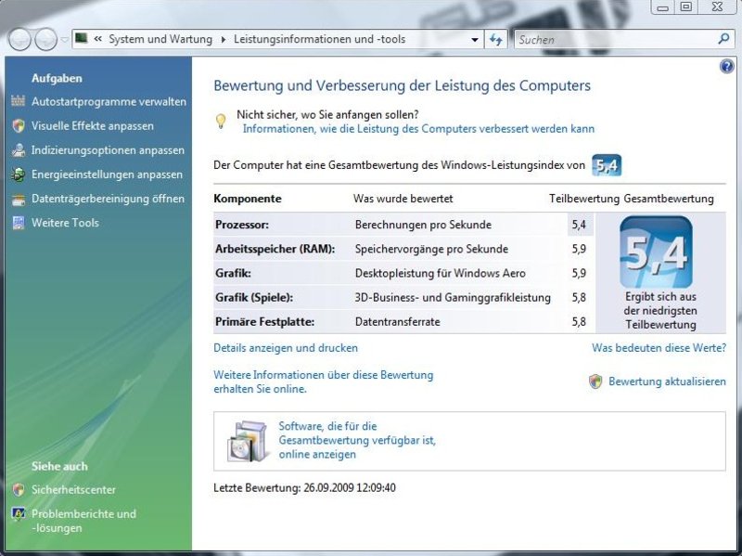
Task: Open Software für die Gesamtbewertung online link
Action: point(357,440)
